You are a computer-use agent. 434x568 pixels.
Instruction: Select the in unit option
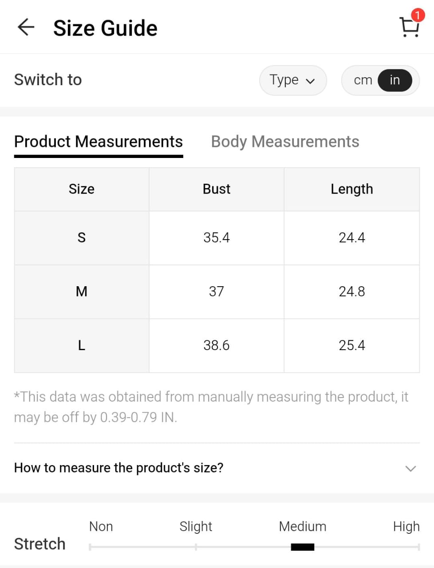pos(395,80)
